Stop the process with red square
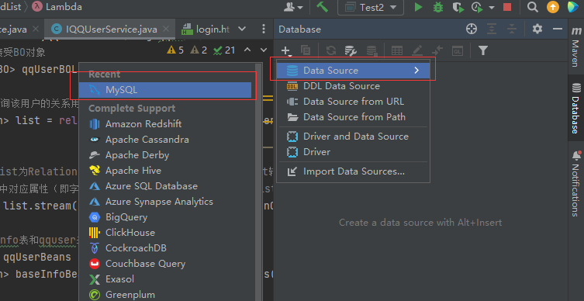Screen dimensions: 584x301 tap(507, 7)
